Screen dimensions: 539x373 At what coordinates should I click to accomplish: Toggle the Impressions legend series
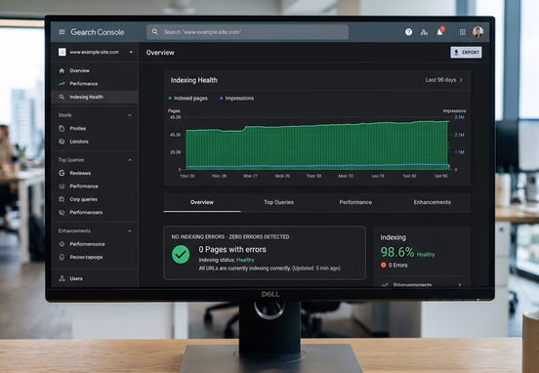pyautogui.click(x=236, y=98)
